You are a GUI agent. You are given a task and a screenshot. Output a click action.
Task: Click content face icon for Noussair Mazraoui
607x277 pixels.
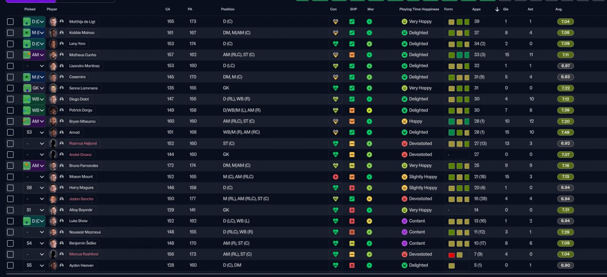coord(405,232)
